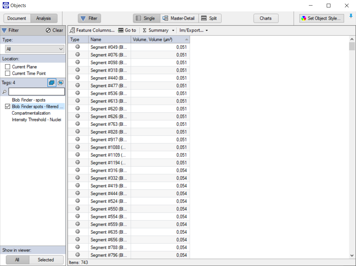Open the Type dropdown set to All
This screenshot has height=266, width=356.
35,49
